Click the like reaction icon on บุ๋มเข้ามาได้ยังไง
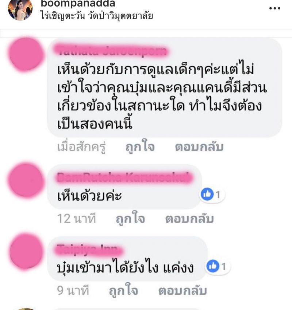This screenshot has height=310, width=292. 213,266
